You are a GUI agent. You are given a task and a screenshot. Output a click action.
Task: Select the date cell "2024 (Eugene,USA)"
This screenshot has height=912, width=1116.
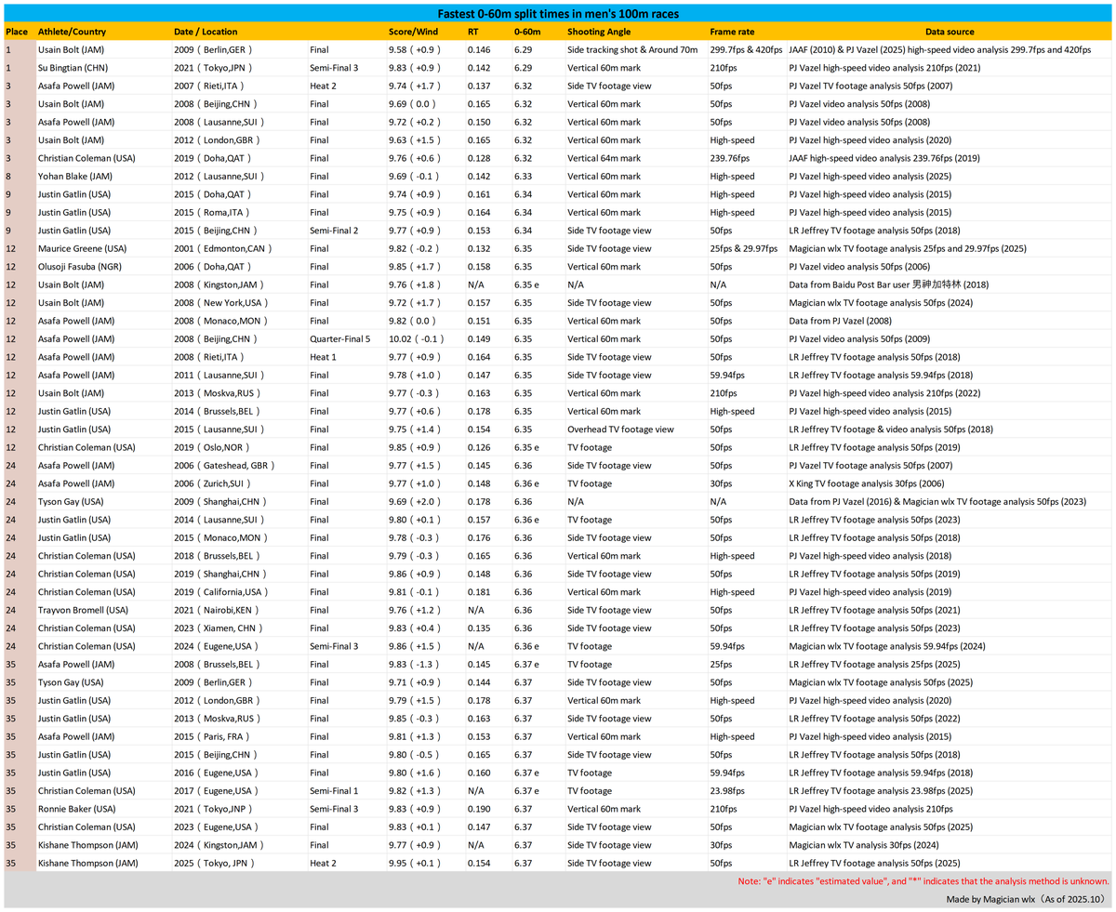[x=216, y=646]
